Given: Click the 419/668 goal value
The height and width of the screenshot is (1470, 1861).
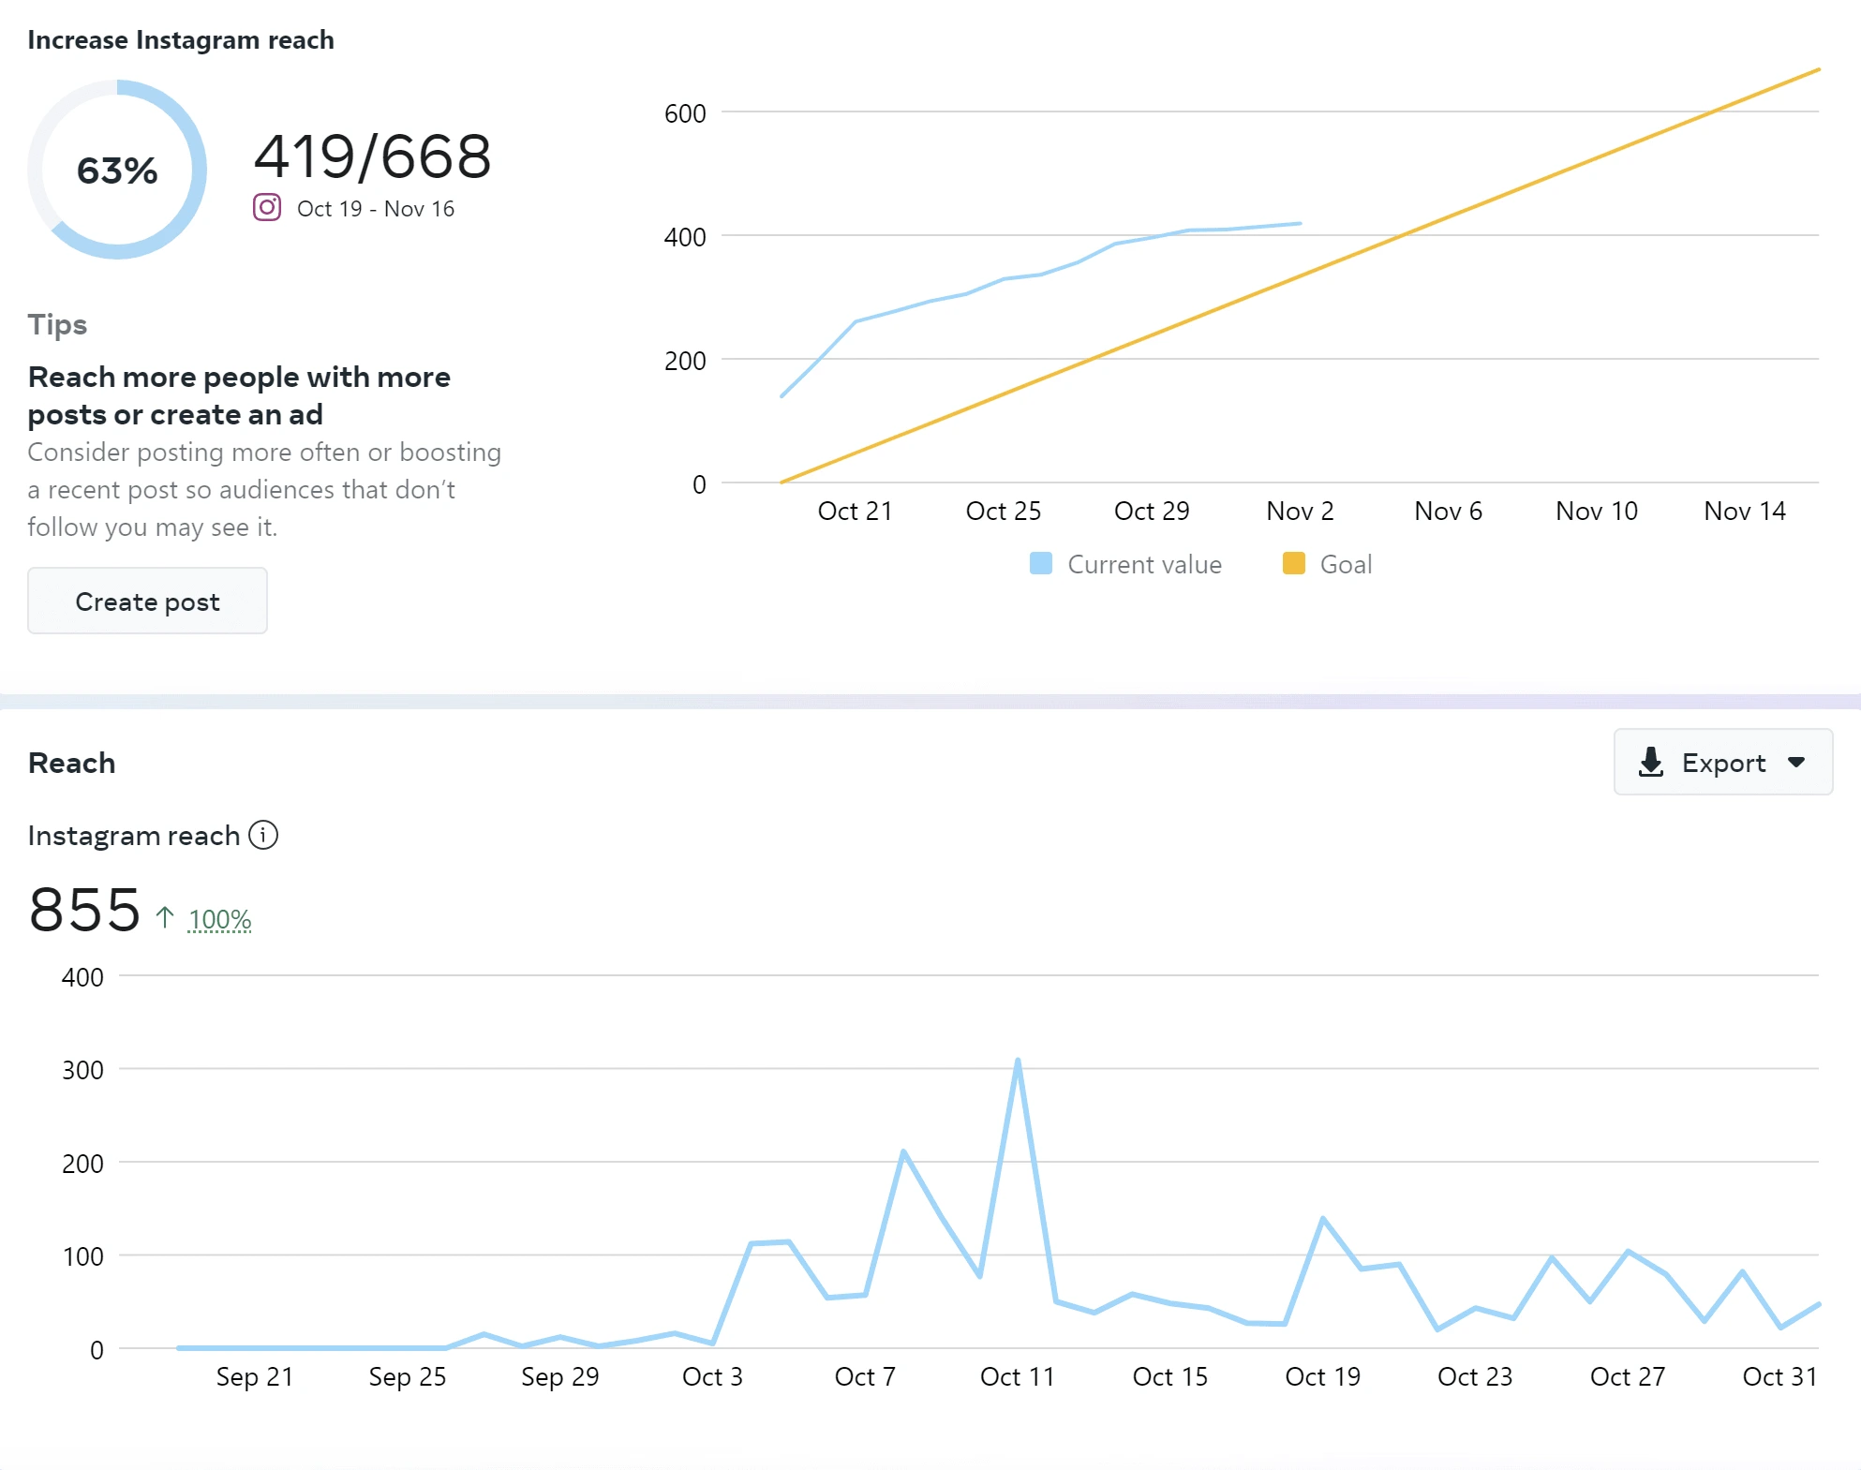Looking at the screenshot, I should tap(372, 156).
